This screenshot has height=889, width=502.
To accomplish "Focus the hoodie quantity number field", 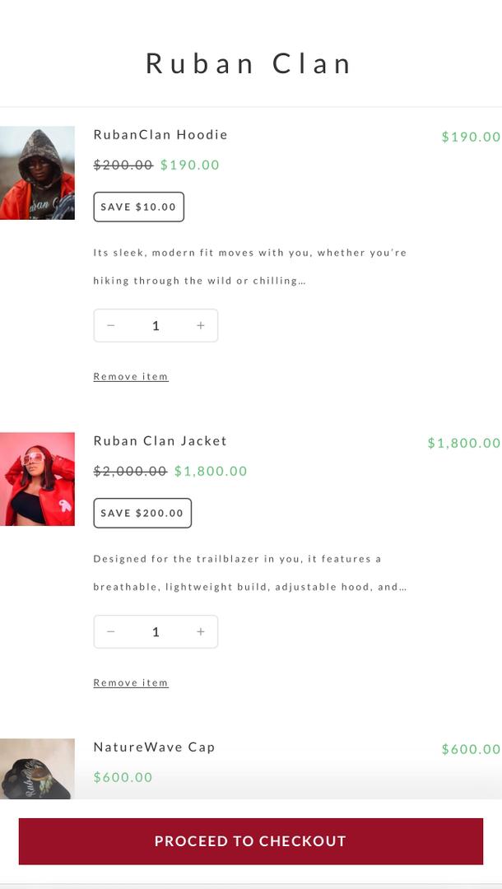I will point(156,325).
